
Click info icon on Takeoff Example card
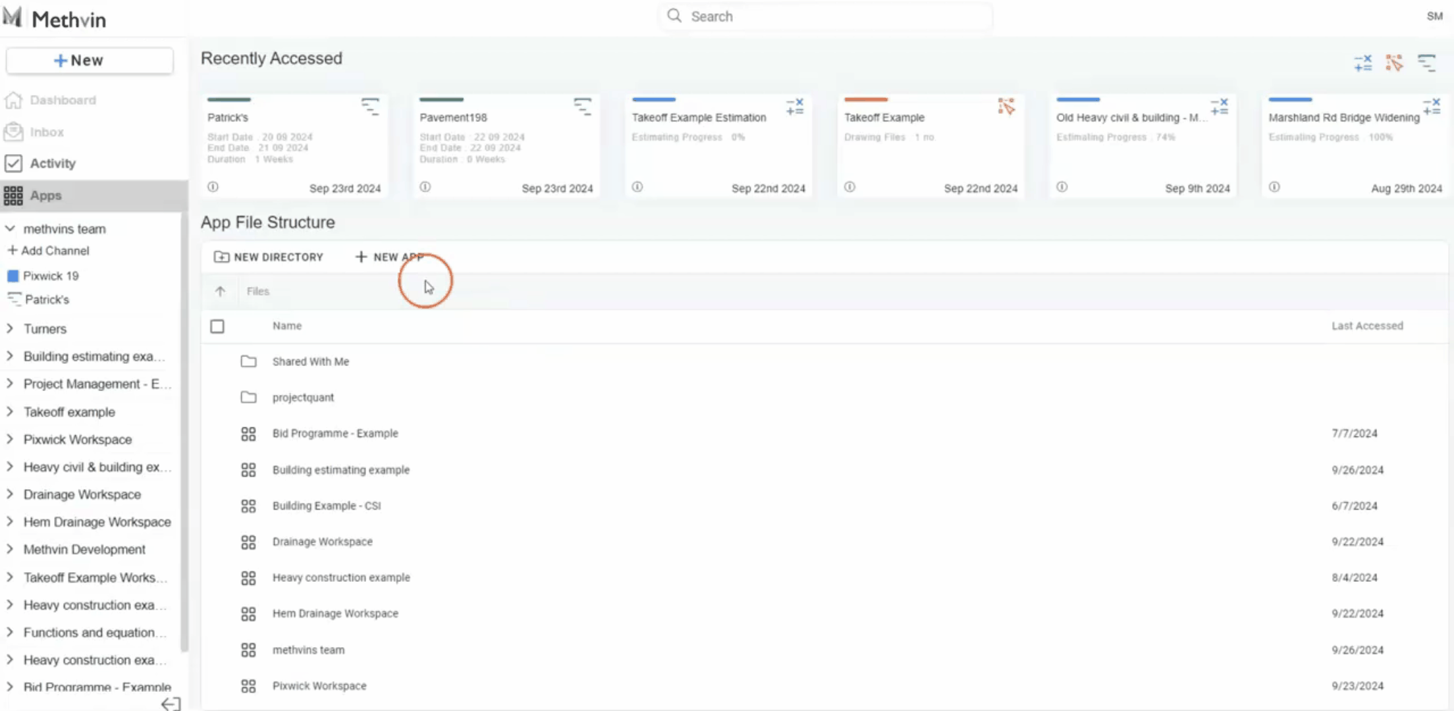click(849, 187)
